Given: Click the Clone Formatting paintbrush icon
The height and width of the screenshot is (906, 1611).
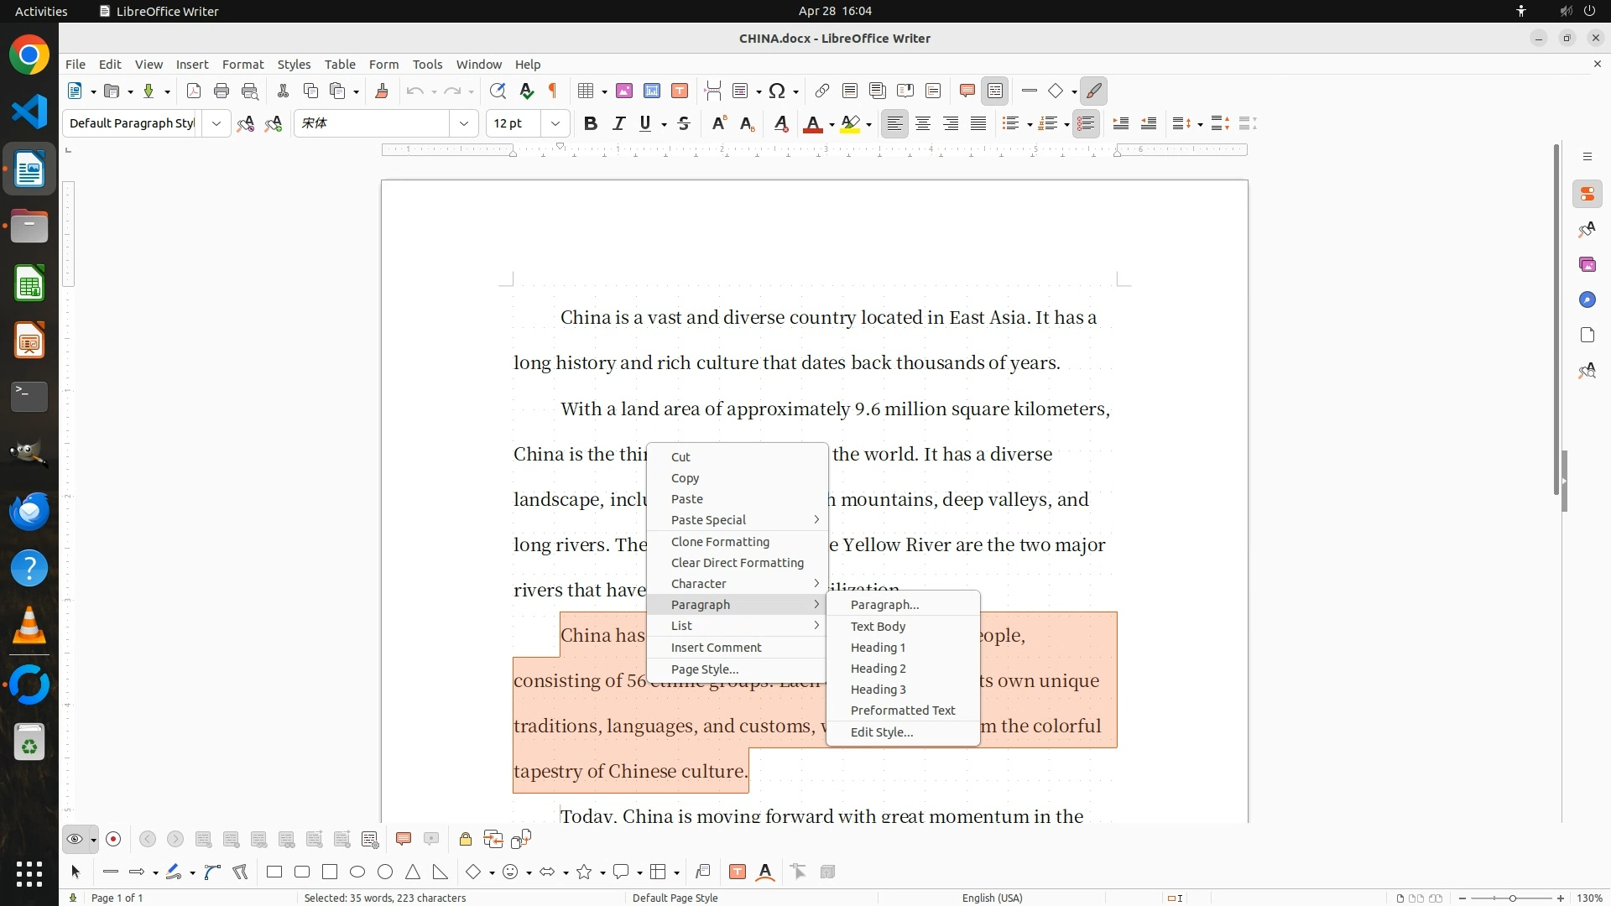Looking at the screenshot, I should point(382,91).
